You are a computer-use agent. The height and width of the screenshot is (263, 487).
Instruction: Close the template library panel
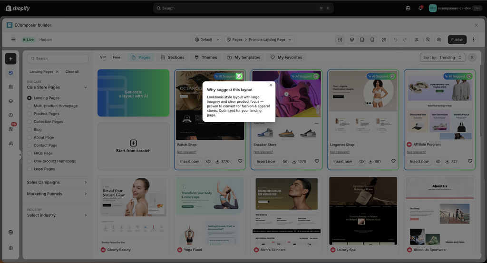point(472,58)
